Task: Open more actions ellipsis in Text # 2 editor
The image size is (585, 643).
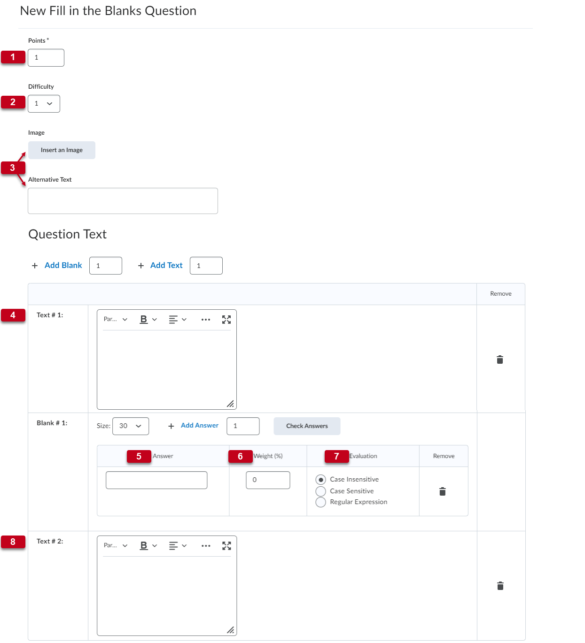Action: 206,546
